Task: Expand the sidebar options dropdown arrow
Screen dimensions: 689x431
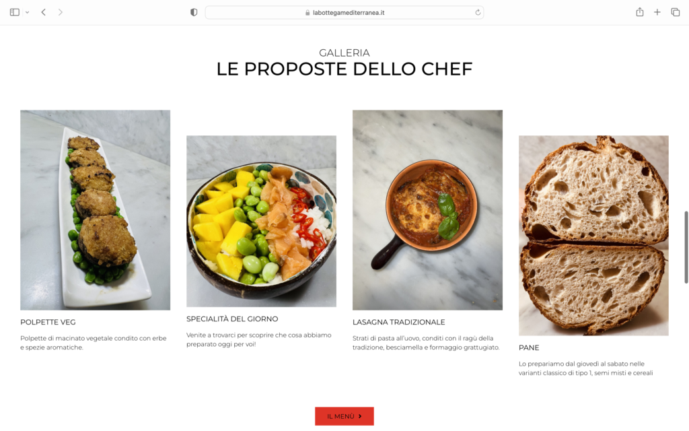Action: tap(27, 12)
